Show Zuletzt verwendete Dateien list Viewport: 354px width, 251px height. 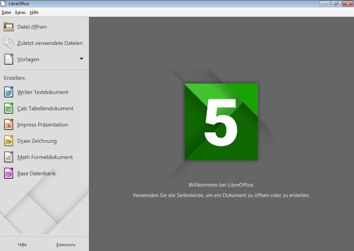(50, 43)
